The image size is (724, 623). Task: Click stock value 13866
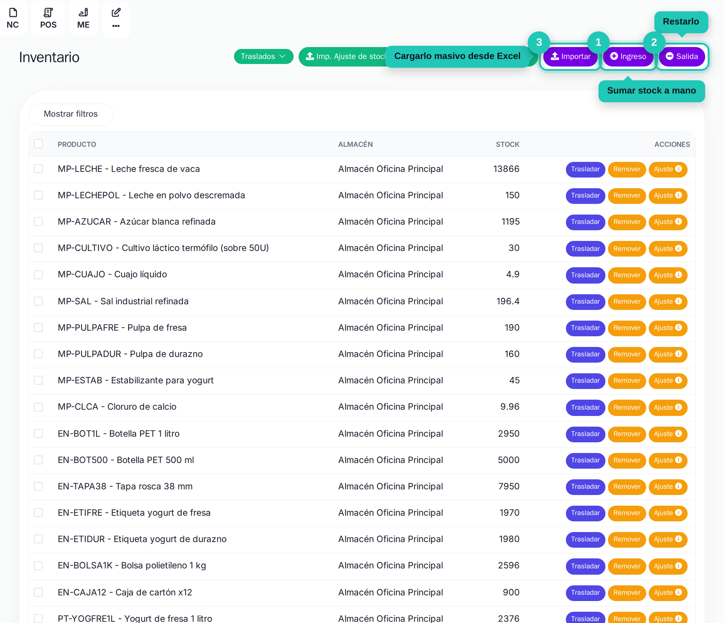pyautogui.click(x=506, y=169)
